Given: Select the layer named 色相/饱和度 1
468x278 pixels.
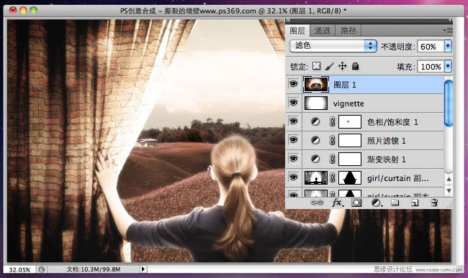Looking at the screenshot, I should click(x=365, y=121).
